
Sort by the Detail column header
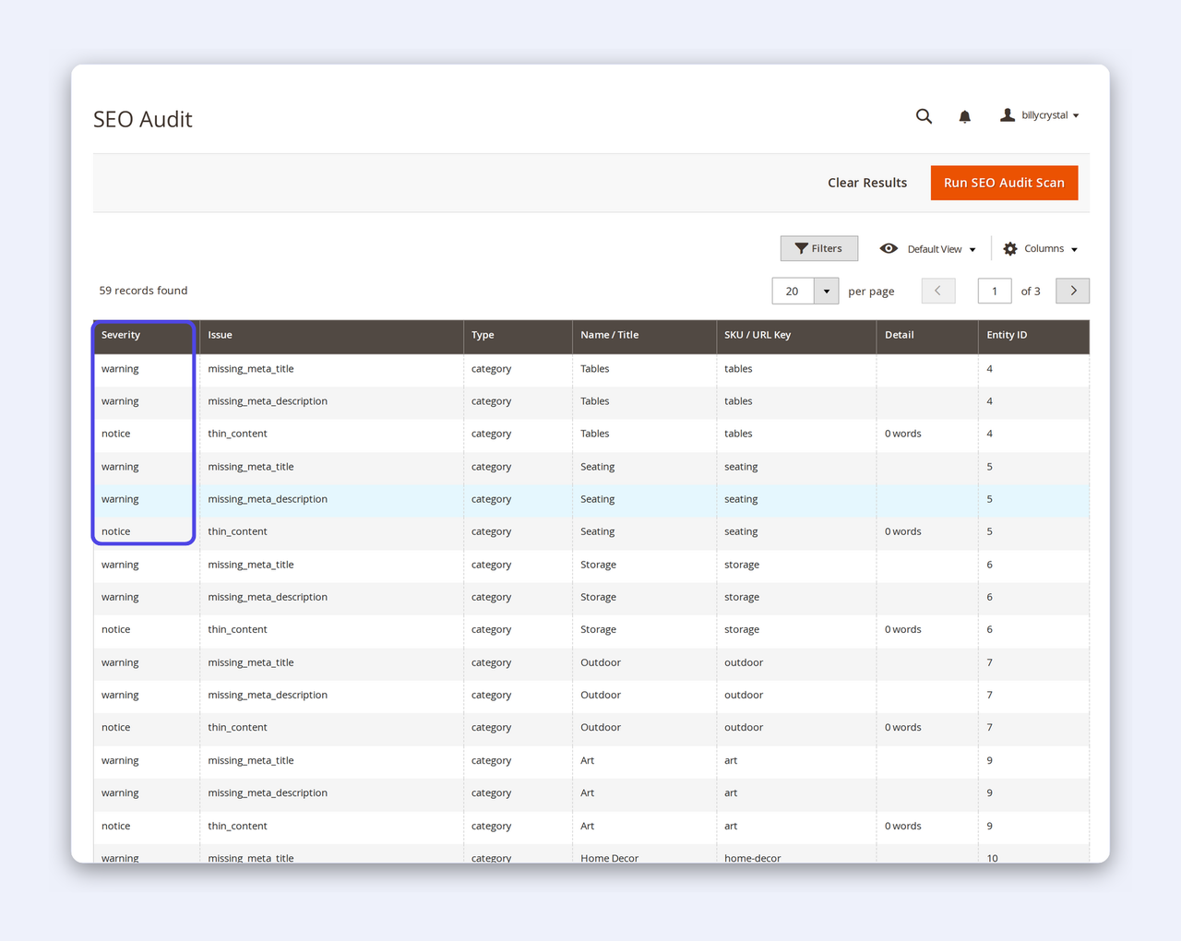click(x=927, y=336)
